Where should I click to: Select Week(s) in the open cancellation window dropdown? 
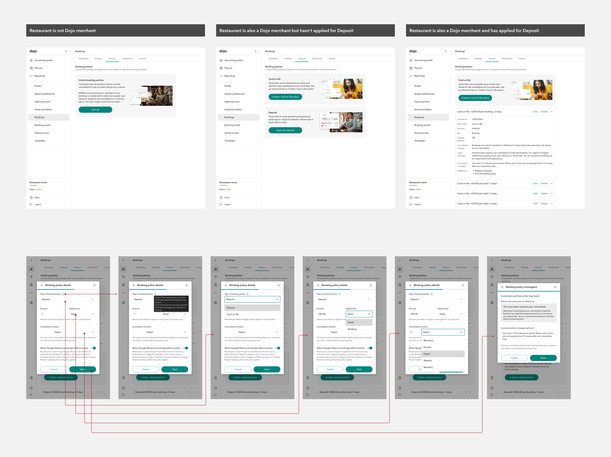pos(428,360)
